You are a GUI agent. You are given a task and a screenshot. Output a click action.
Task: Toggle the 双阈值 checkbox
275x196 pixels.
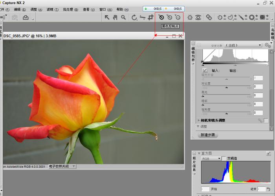click(224, 158)
